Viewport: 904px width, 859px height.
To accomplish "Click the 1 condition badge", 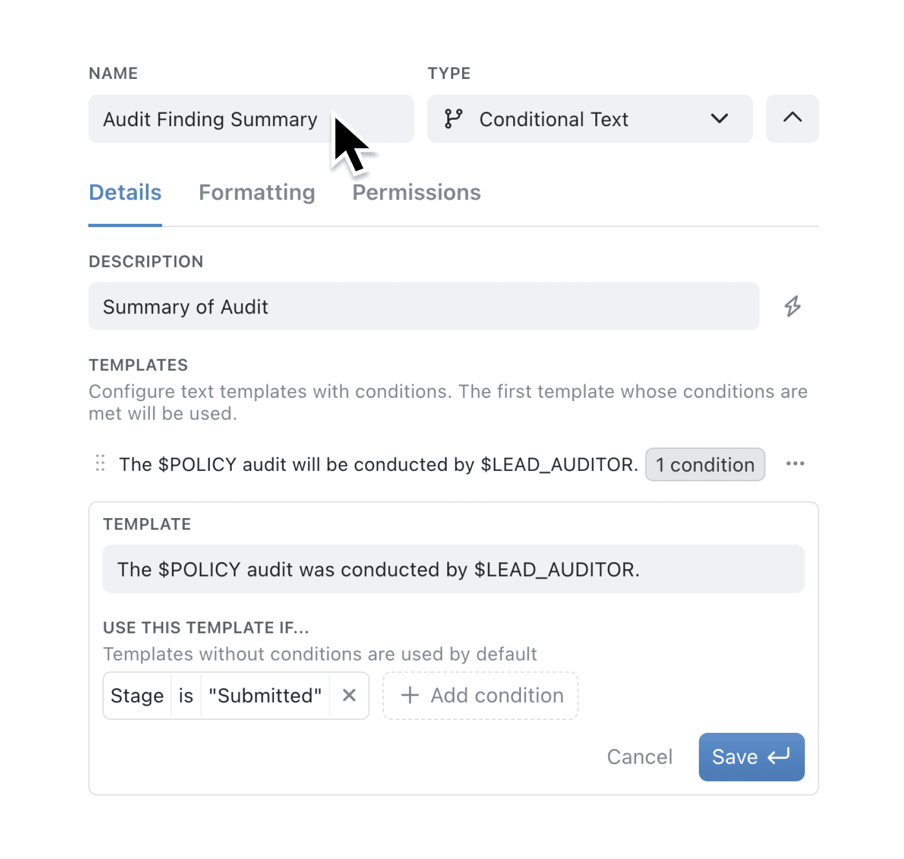I will tap(705, 464).
